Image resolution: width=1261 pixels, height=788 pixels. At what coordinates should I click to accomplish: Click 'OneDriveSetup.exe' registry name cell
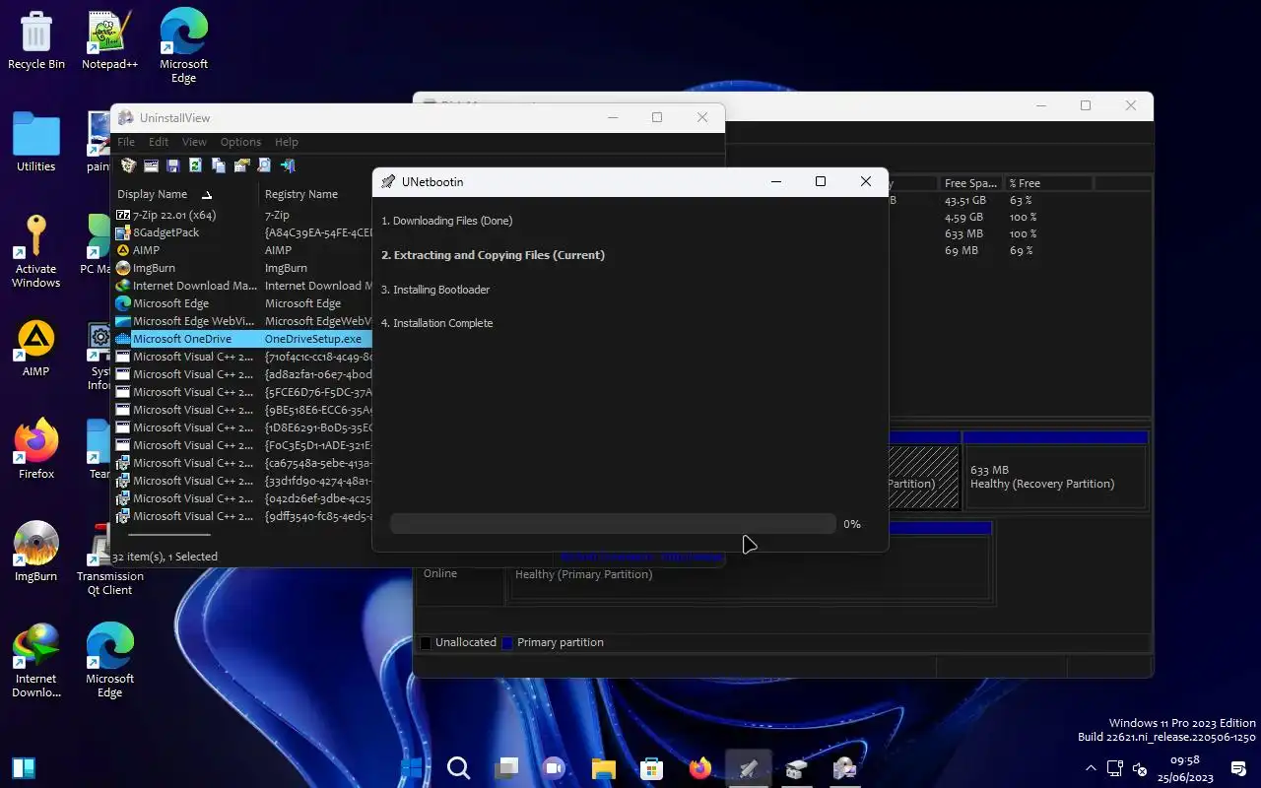[313, 339]
